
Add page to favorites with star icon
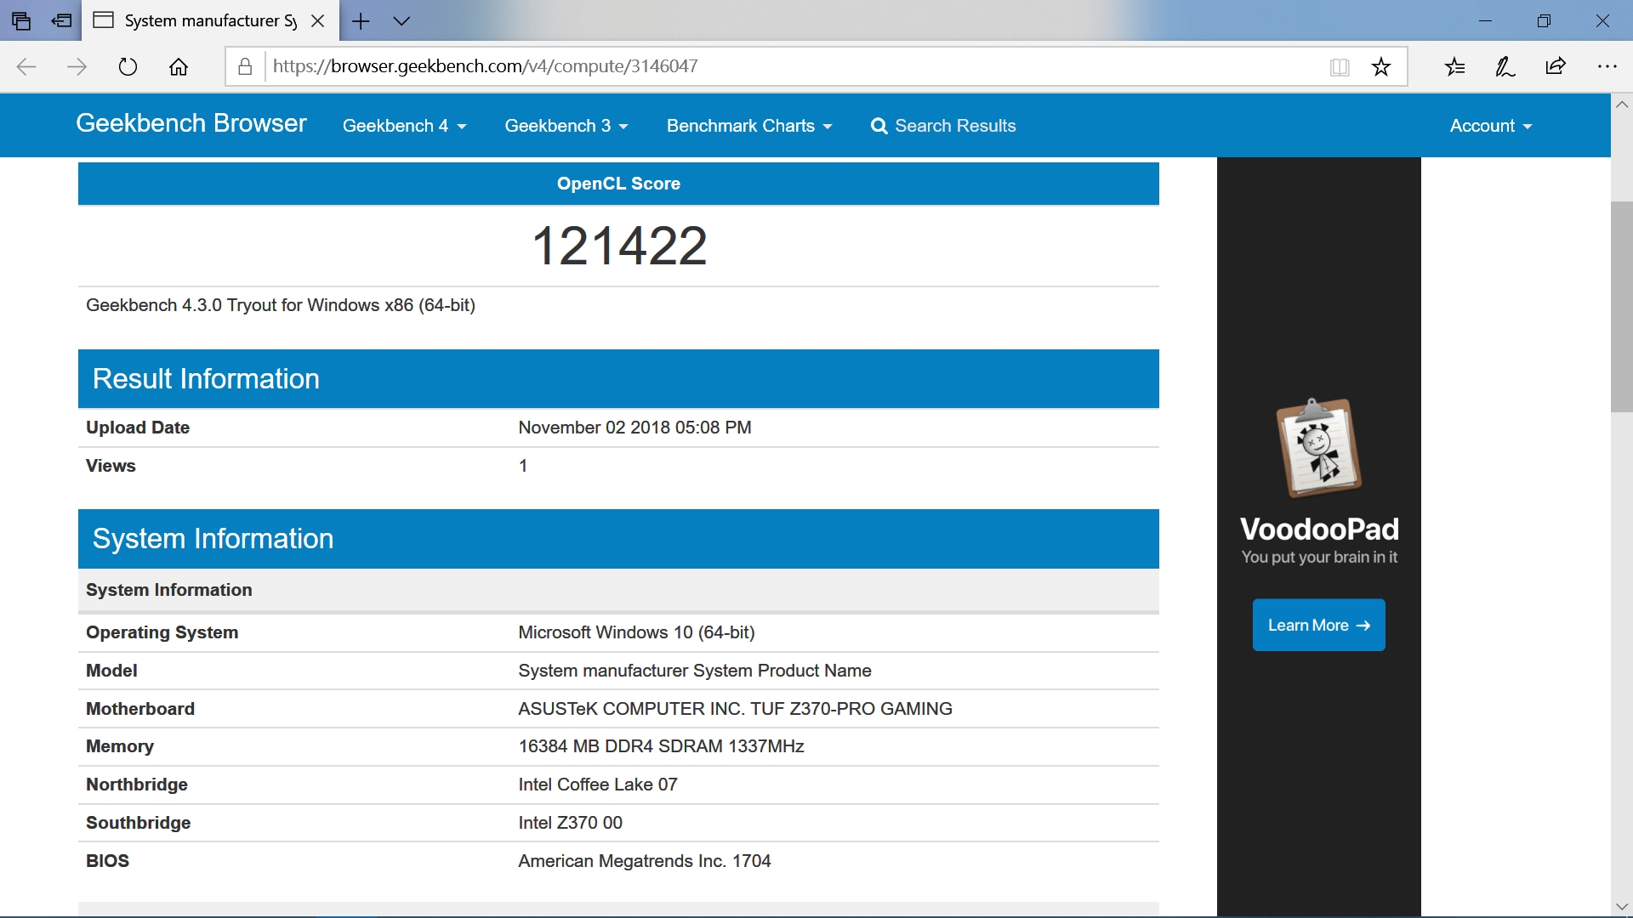[x=1381, y=67]
